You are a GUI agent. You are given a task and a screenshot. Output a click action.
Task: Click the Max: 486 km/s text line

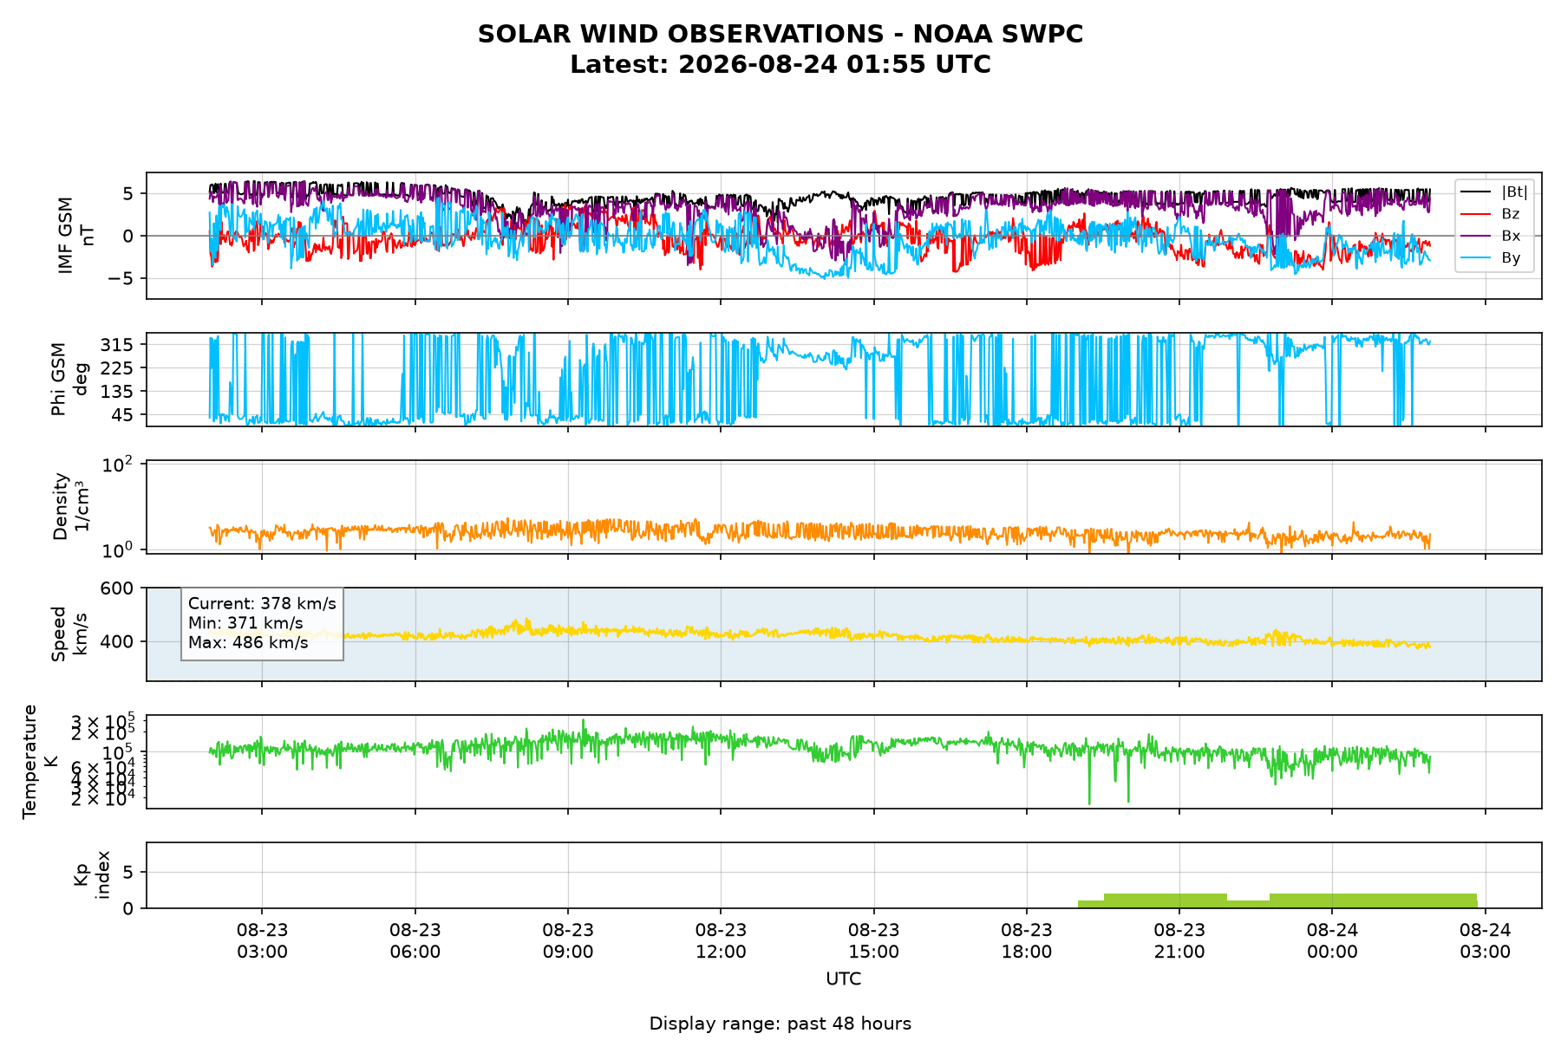coord(248,643)
